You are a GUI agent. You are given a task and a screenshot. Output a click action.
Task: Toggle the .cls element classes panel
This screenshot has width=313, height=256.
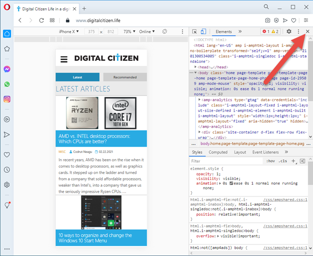point(283,161)
